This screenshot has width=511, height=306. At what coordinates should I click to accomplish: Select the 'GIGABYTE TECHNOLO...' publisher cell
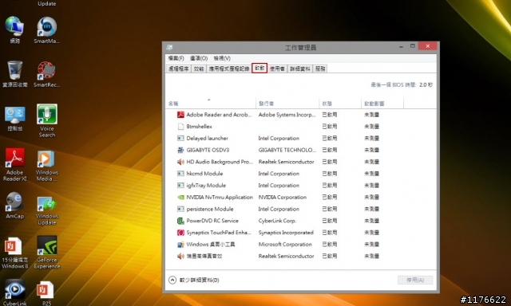pyautogui.click(x=287, y=150)
